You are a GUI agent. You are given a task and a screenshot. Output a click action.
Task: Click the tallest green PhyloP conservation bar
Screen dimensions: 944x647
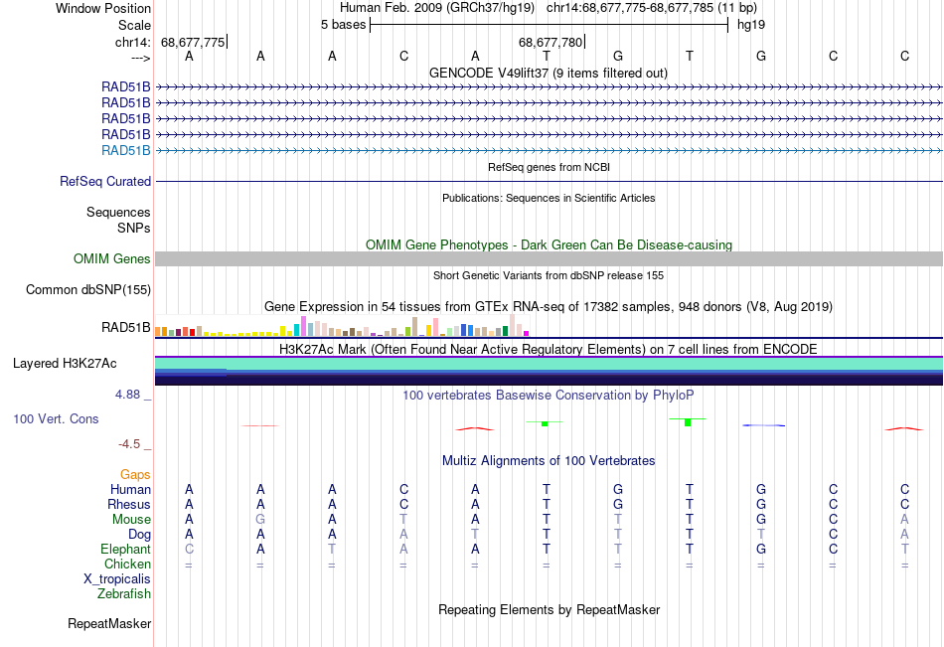click(688, 422)
